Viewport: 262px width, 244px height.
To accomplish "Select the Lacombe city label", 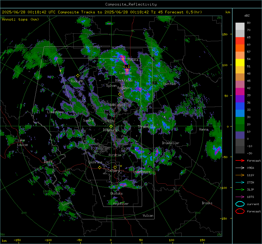I will 125,73.
